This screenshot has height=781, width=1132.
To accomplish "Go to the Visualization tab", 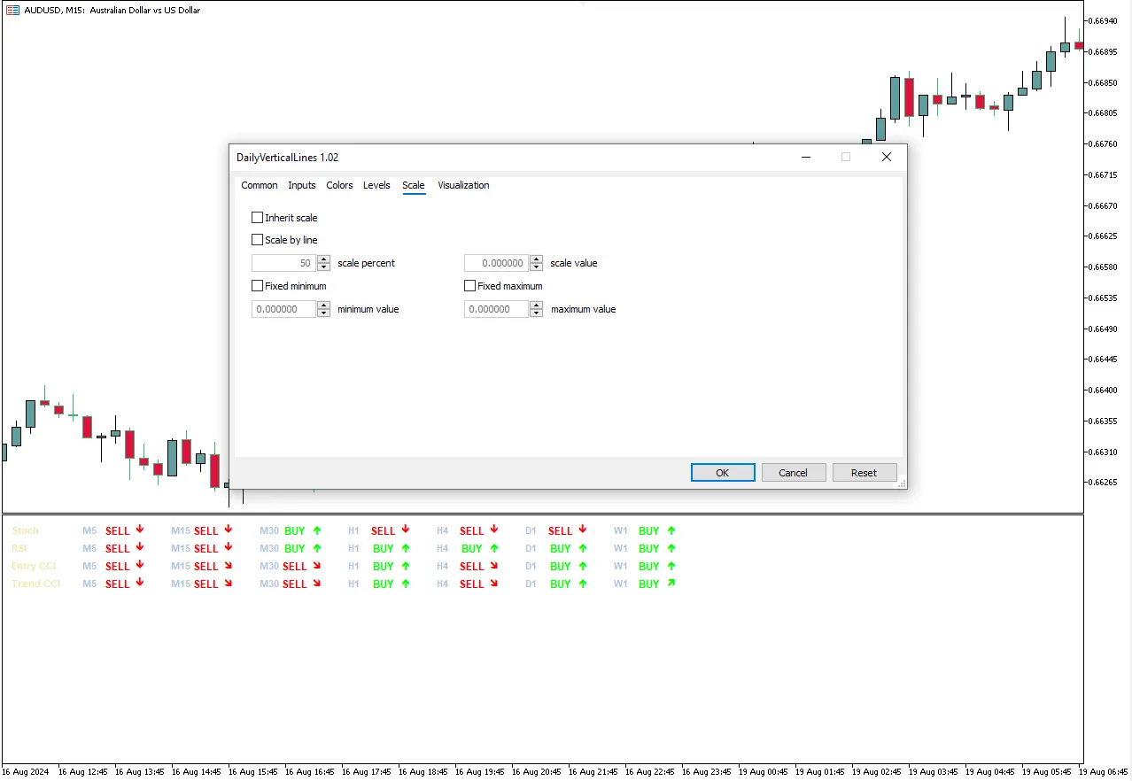I will tap(463, 185).
